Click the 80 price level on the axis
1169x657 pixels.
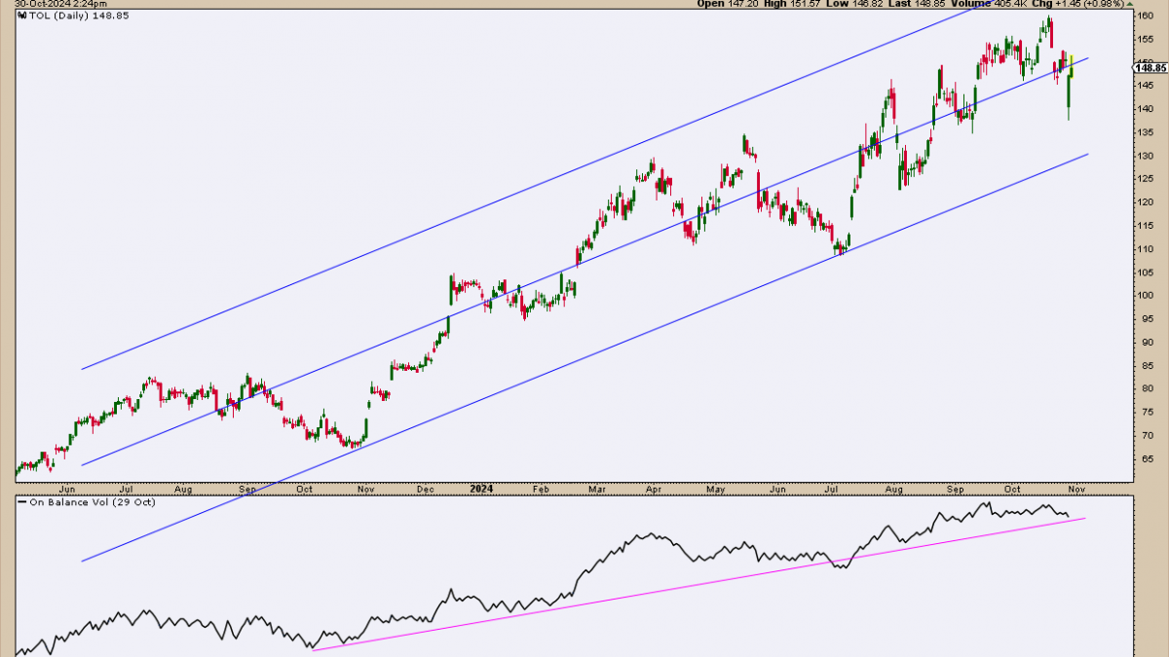pyautogui.click(x=1146, y=389)
